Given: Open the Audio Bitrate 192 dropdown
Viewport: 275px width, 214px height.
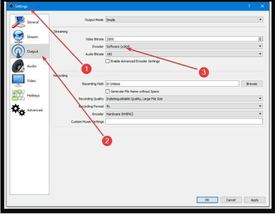Looking at the screenshot, I should (184, 54).
